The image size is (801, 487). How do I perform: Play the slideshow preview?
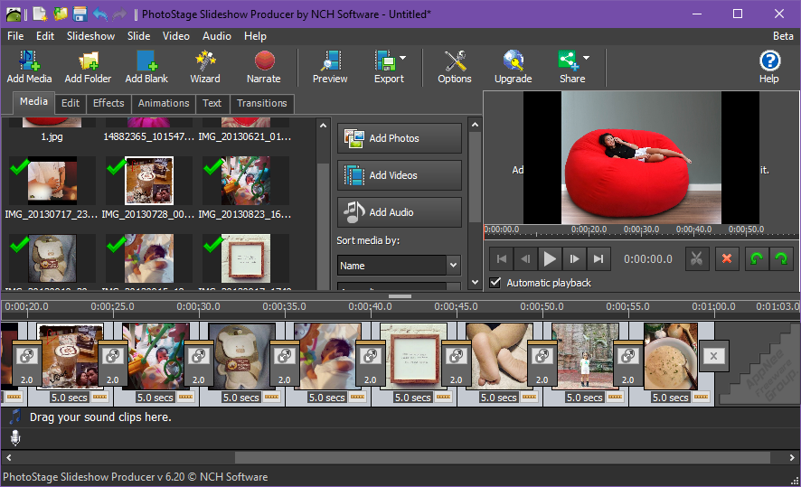coord(550,258)
